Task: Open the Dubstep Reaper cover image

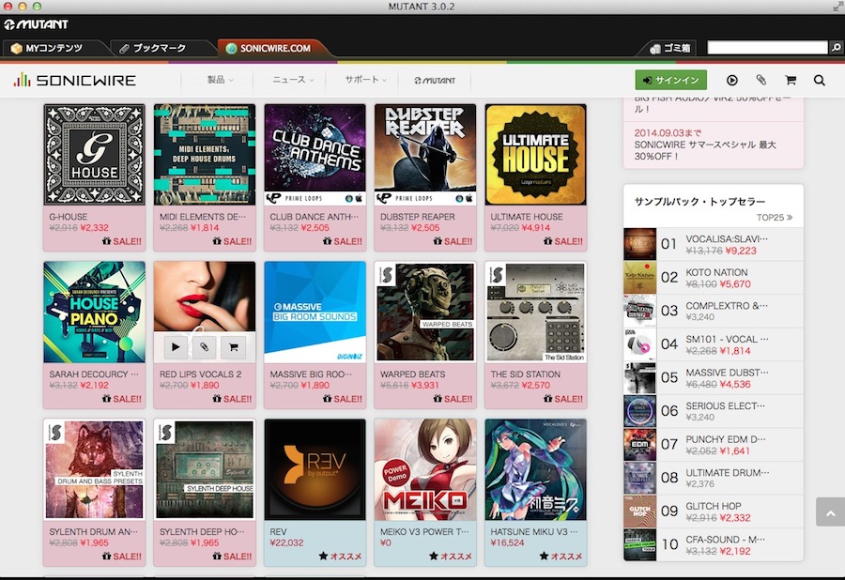Action: (425, 155)
